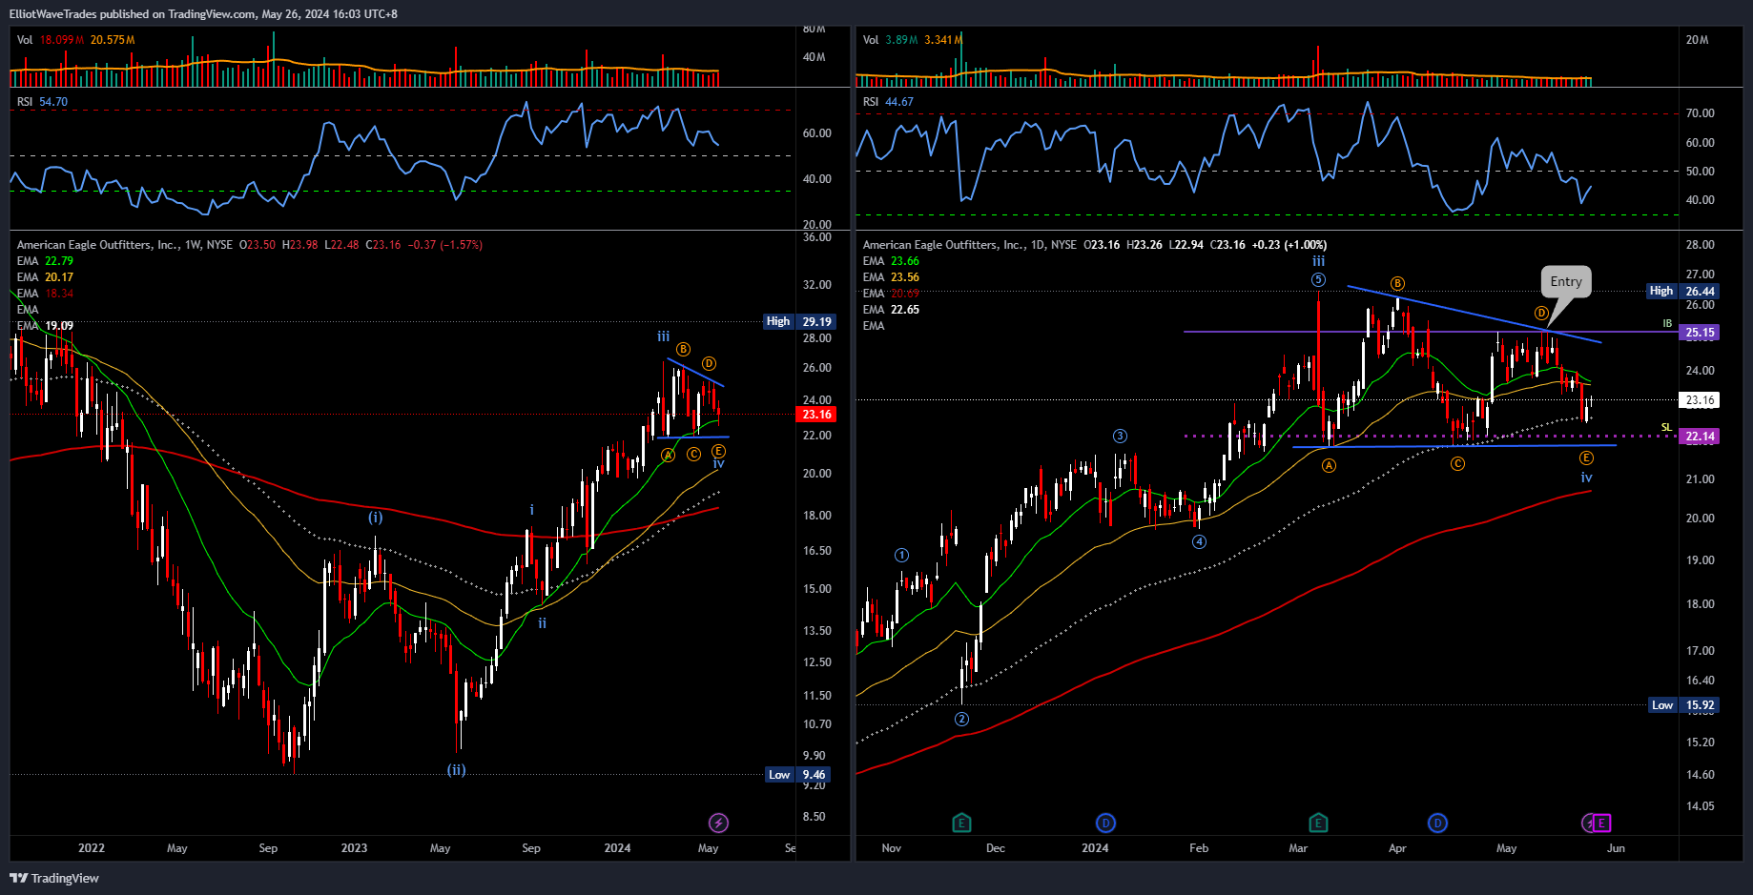Select the High 29.19 price label
1753x895 pixels.
pos(799,321)
